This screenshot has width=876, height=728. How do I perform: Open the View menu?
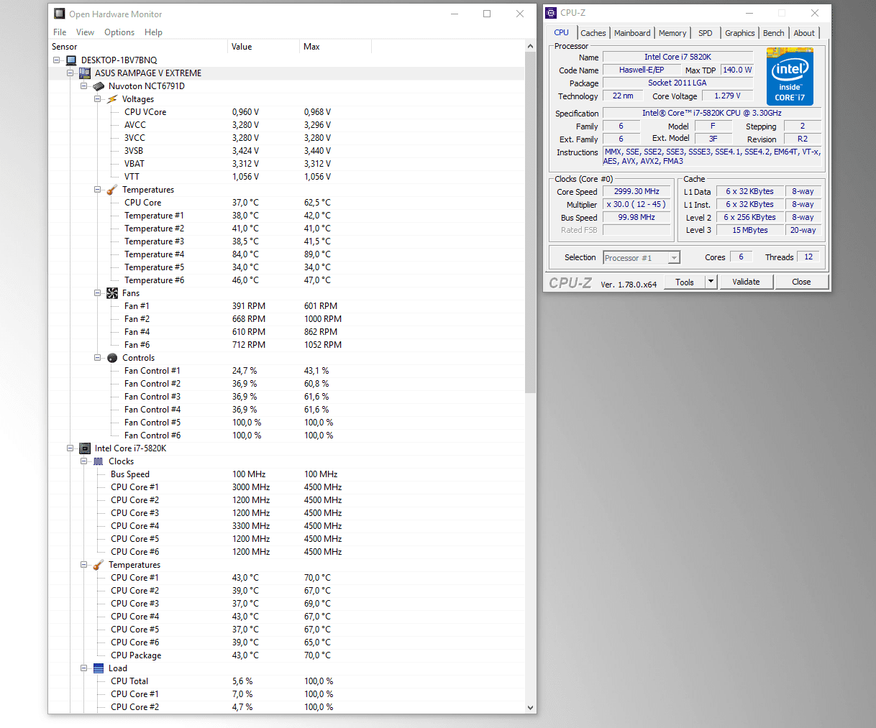85,32
